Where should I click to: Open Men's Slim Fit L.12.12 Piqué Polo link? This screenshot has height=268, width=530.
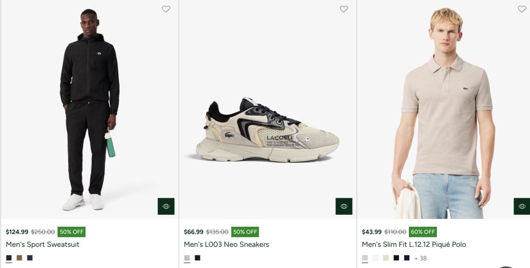click(414, 244)
